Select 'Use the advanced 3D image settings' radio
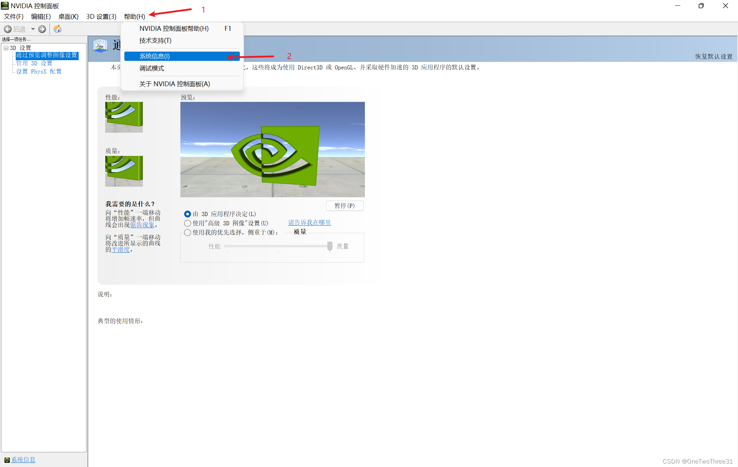 188,223
